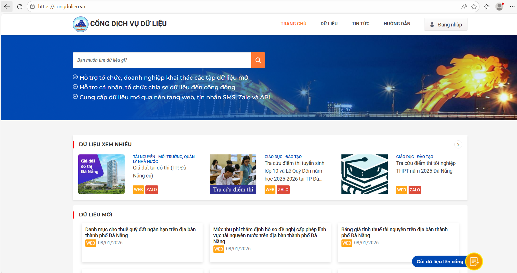Click Gửi dữ liệu lên cổng button

[440, 262]
